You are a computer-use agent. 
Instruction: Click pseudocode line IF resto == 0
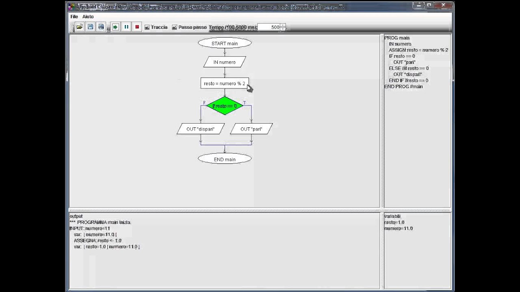402,56
